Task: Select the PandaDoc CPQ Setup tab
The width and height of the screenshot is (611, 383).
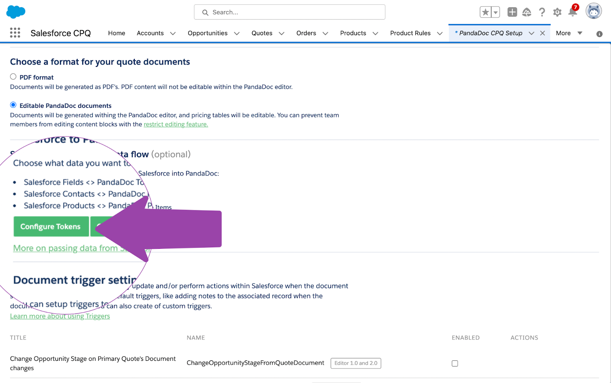Action: [x=490, y=33]
